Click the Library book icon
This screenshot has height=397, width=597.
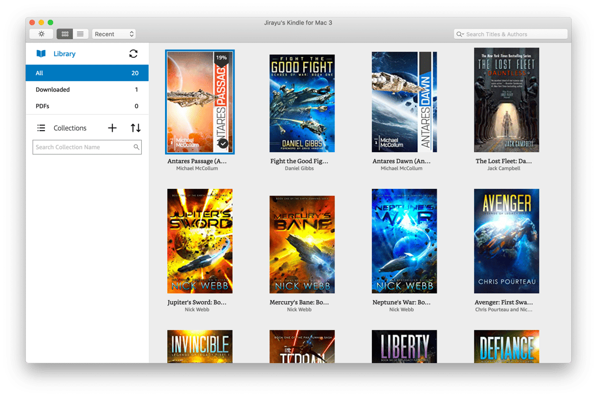41,54
